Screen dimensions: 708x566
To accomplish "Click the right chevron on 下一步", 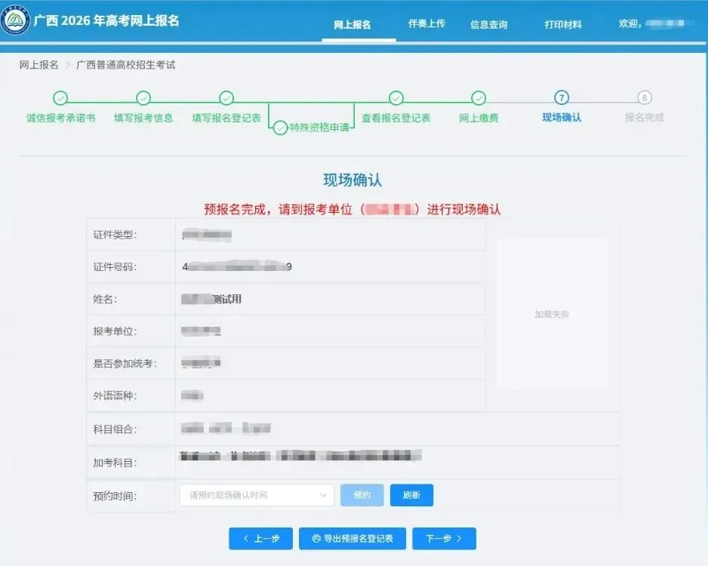I will 459,539.
